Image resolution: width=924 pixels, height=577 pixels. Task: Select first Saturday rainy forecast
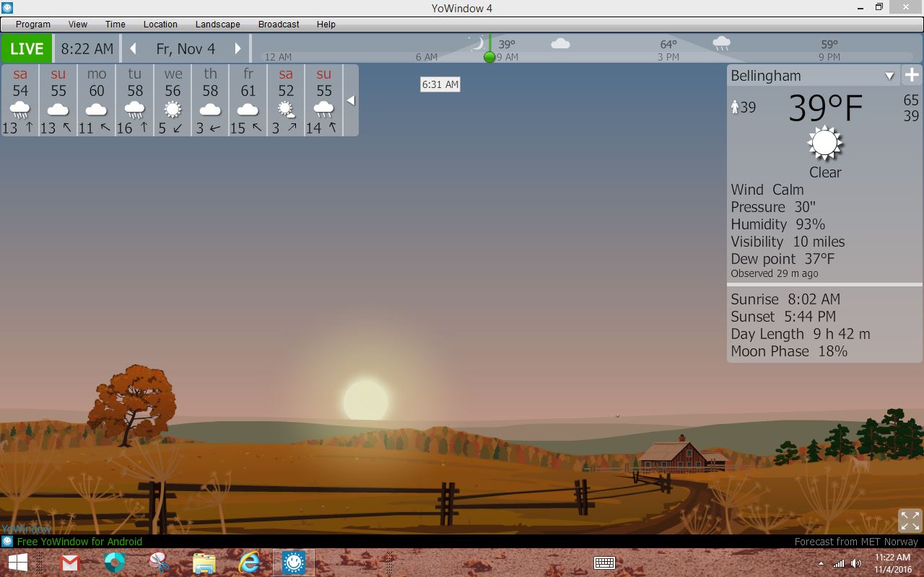click(x=20, y=100)
